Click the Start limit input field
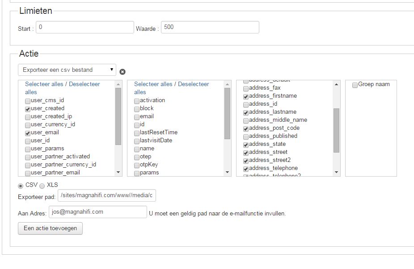Screen dimensions: 414x269 click(x=85, y=27)
